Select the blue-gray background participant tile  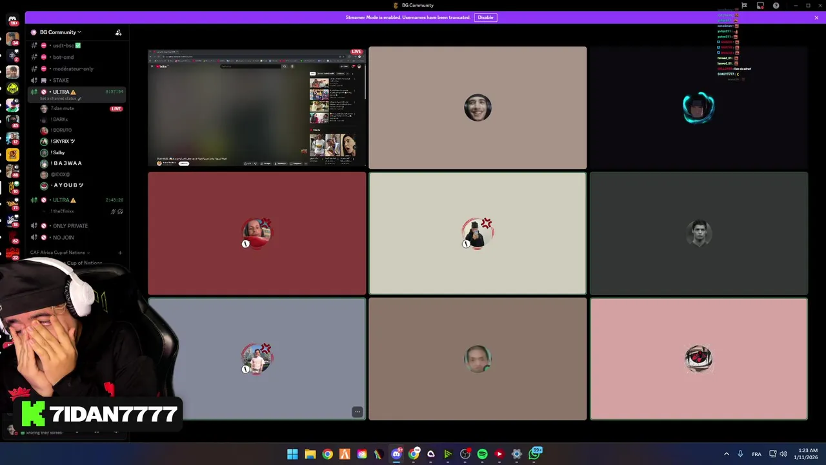coord(257,358)
